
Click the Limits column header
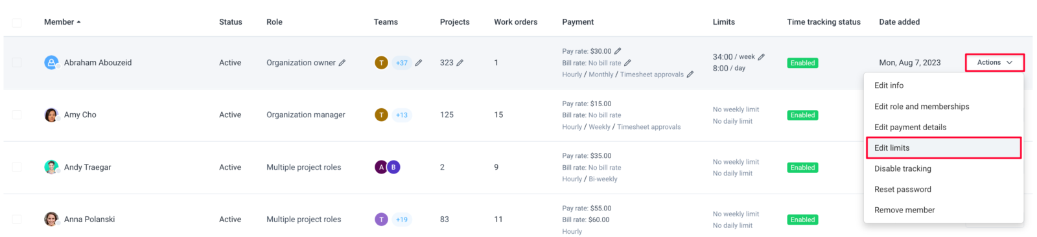click(724, 22)
